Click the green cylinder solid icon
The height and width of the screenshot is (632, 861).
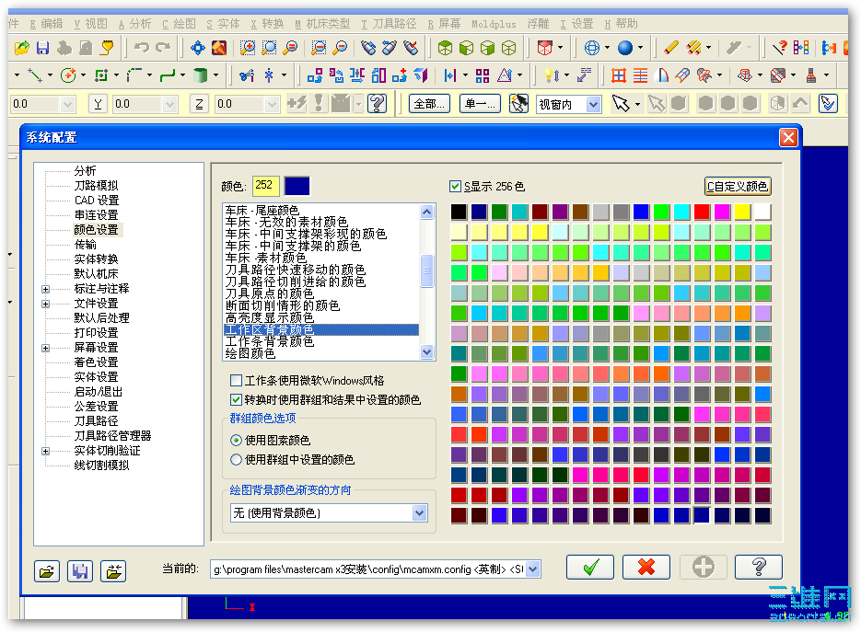click(x=201, y=75)
